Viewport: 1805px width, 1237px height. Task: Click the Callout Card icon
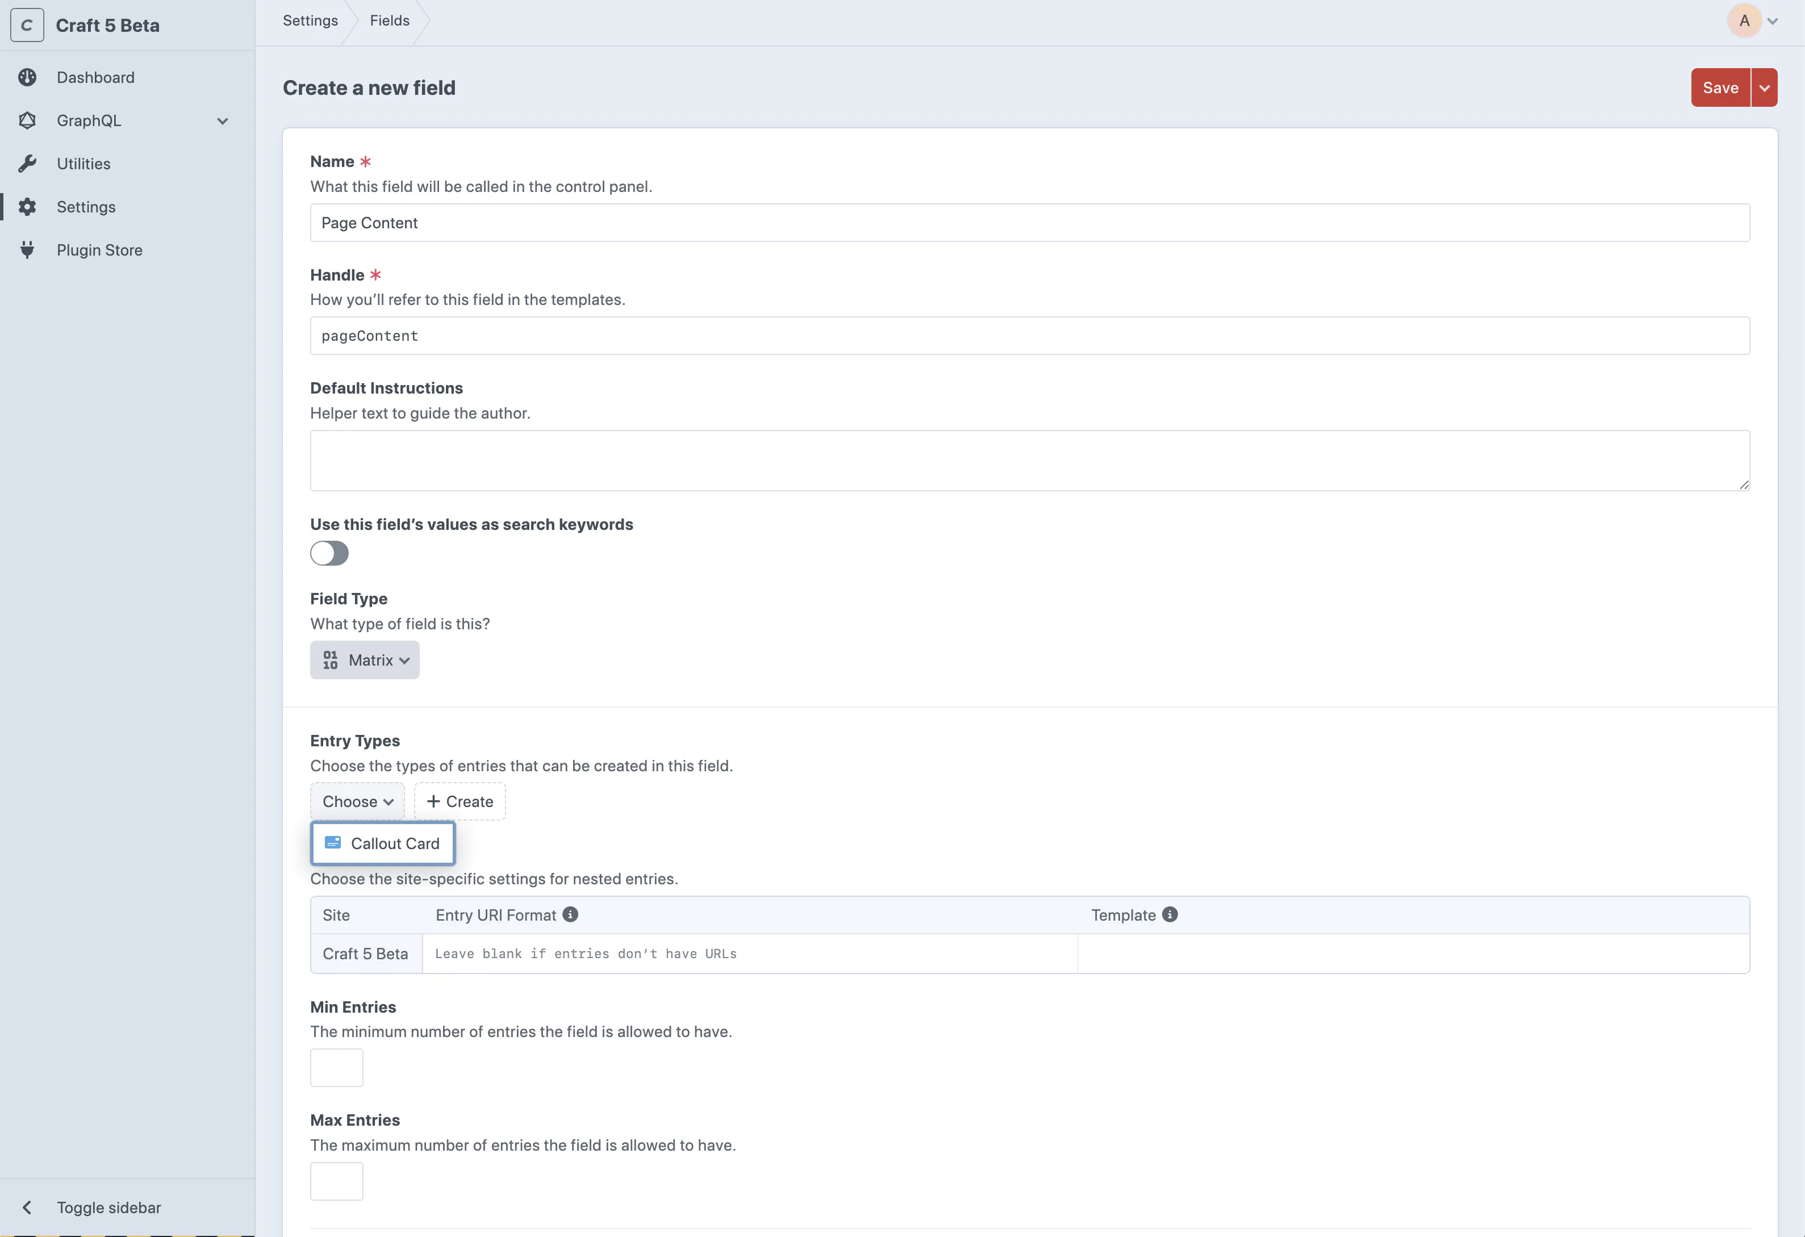[x=332, y=842]
